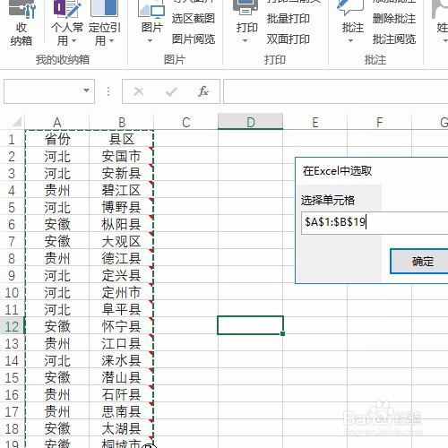Click cell containing 太湖县
This screenshot has width=448, height=448.
pyautogui.click(x=122, y=428)
